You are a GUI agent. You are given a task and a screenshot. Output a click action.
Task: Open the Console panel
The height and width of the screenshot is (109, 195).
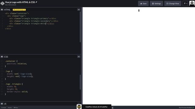click(4, 108)
